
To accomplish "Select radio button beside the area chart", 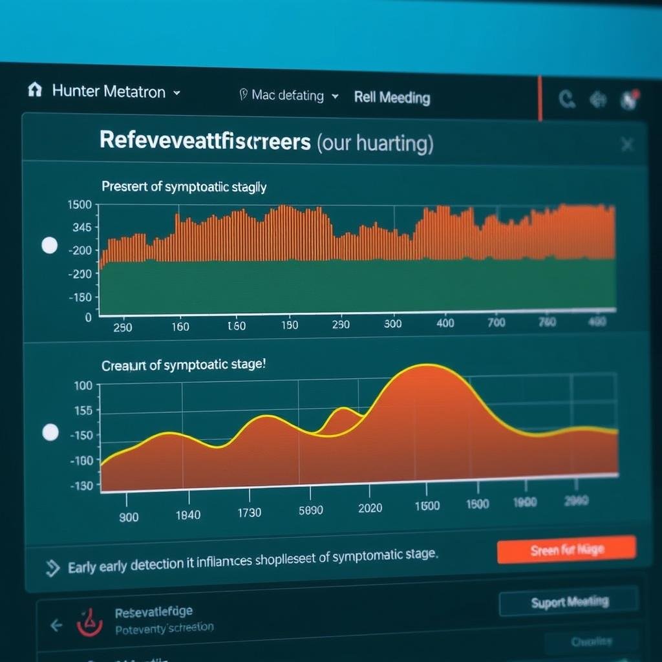I will (x=50, y=433).
